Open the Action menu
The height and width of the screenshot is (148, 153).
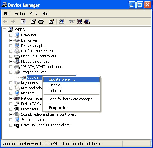(20, 14)
